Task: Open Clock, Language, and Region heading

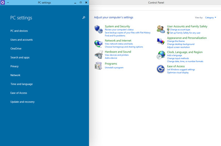Action: pyautogui.click(x=185, y=52)
